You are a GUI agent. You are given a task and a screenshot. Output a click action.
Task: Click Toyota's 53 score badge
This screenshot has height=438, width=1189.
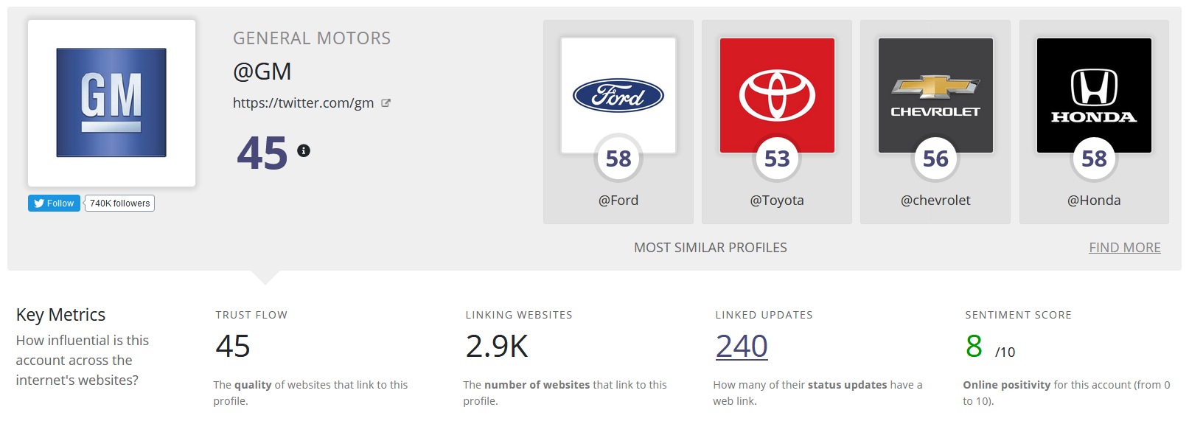pyautogui.click(x=777, y=158)
